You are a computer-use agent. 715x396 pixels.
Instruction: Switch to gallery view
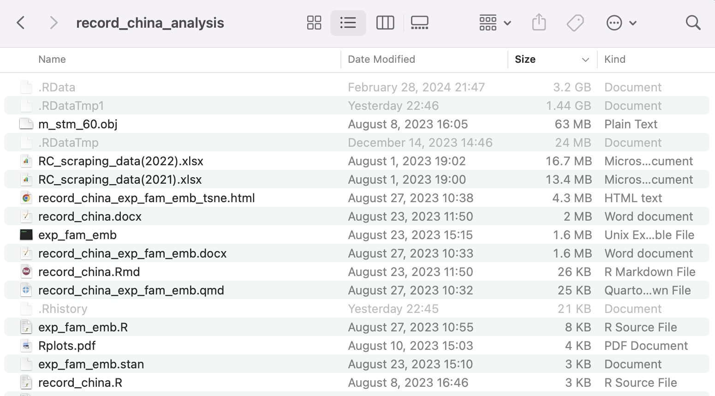pyautogui.click(x=419, y=23)
